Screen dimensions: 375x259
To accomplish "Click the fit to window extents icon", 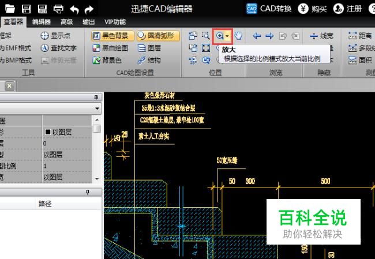I will pyautogui.click(x=206, y=48).
